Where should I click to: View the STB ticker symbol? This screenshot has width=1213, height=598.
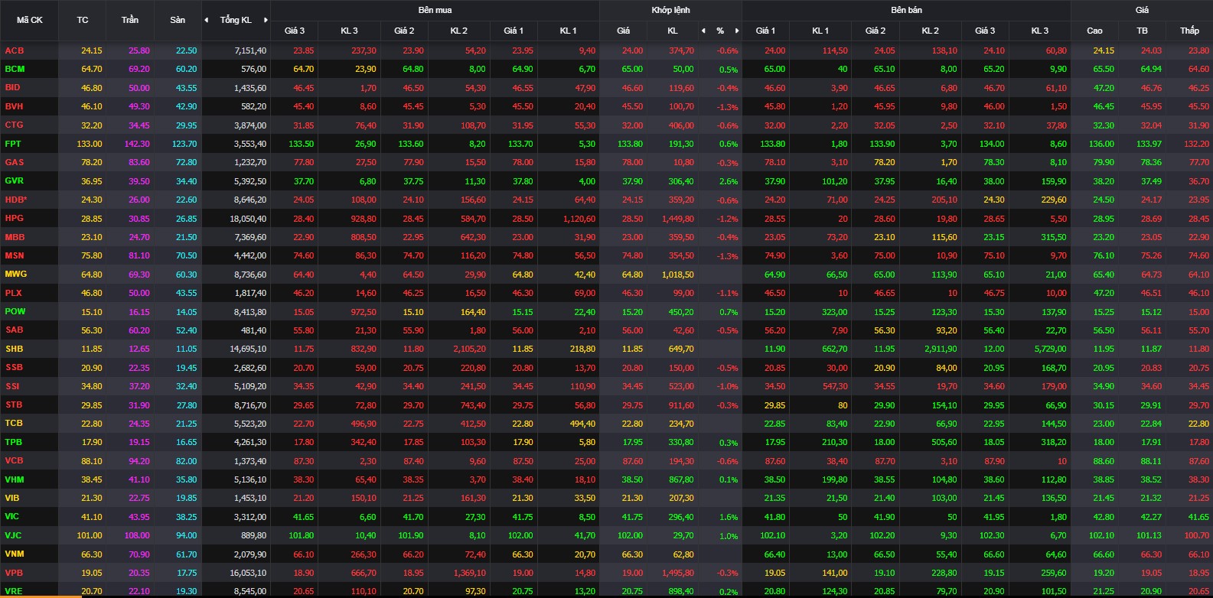coord(14,405)
